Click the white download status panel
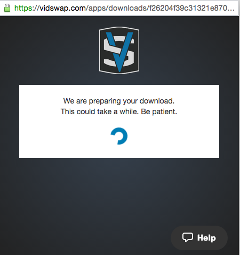Screen dimensions: 240x255 coord(119,121)
